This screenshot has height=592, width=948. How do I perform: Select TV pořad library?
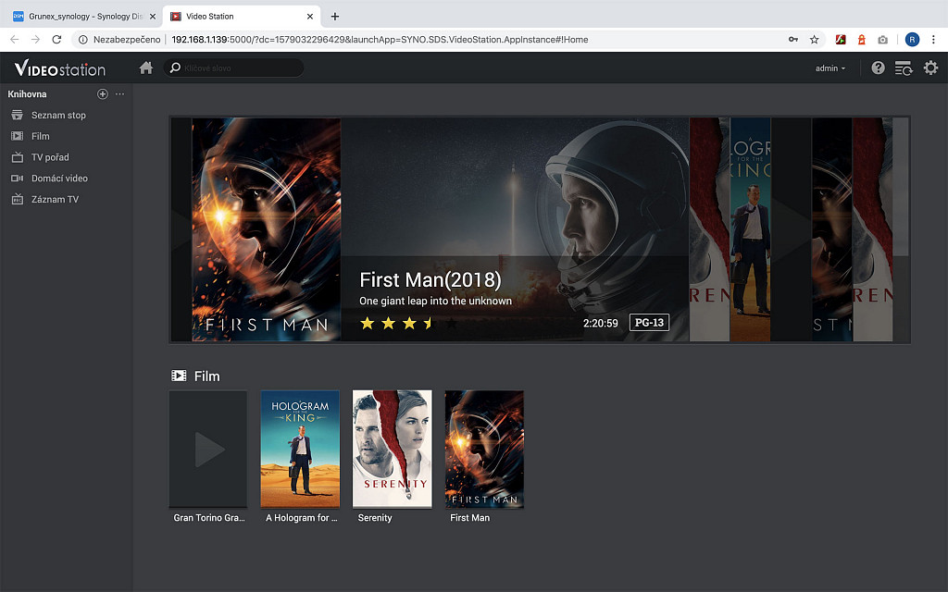point(50,157)
